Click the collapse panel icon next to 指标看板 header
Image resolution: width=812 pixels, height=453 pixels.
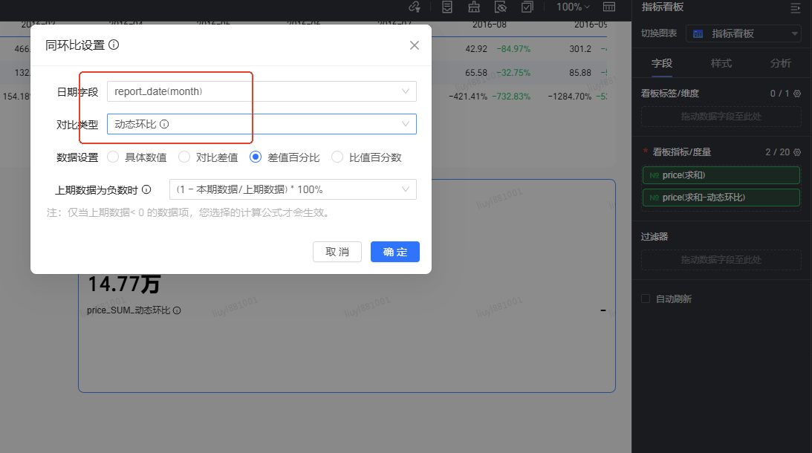pos(796,7)
